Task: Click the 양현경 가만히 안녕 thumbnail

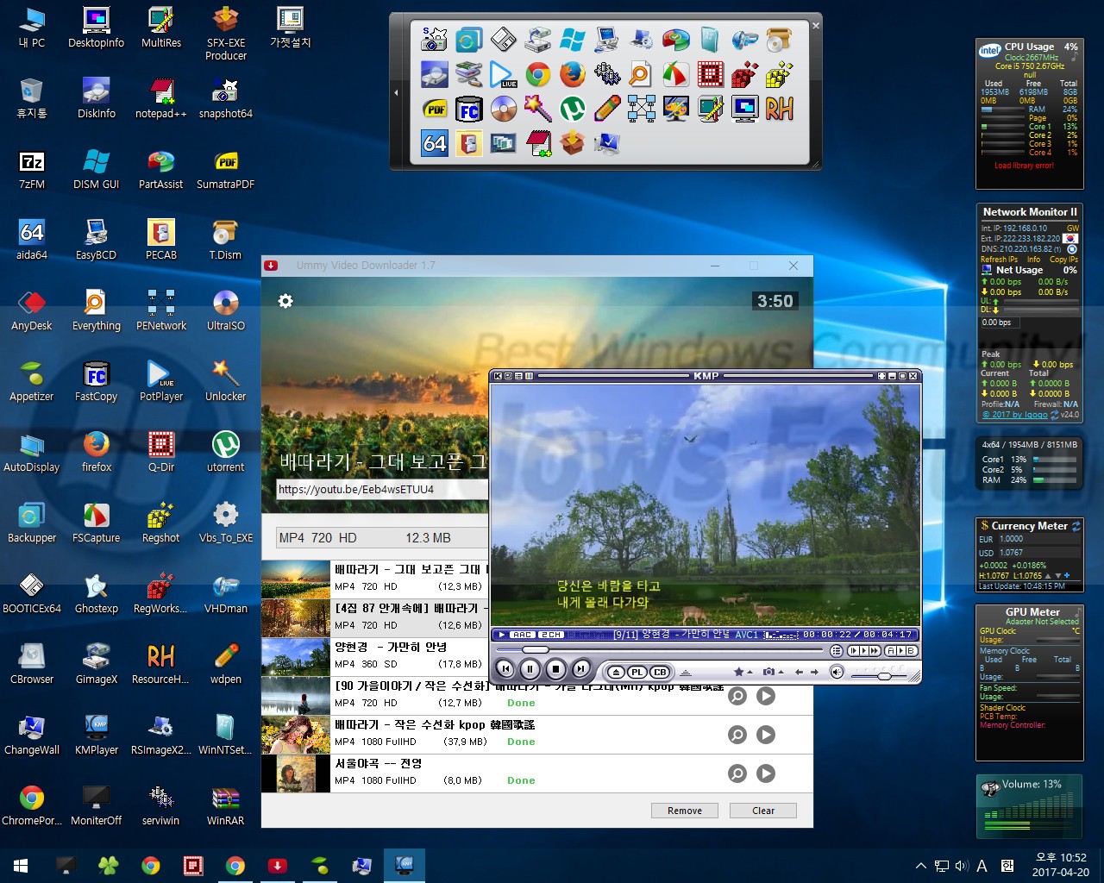Action: pyautogui.click(x=296, y=657)
